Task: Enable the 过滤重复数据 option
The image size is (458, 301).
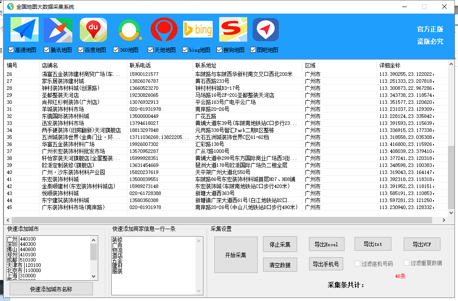Action: (406, 263)
